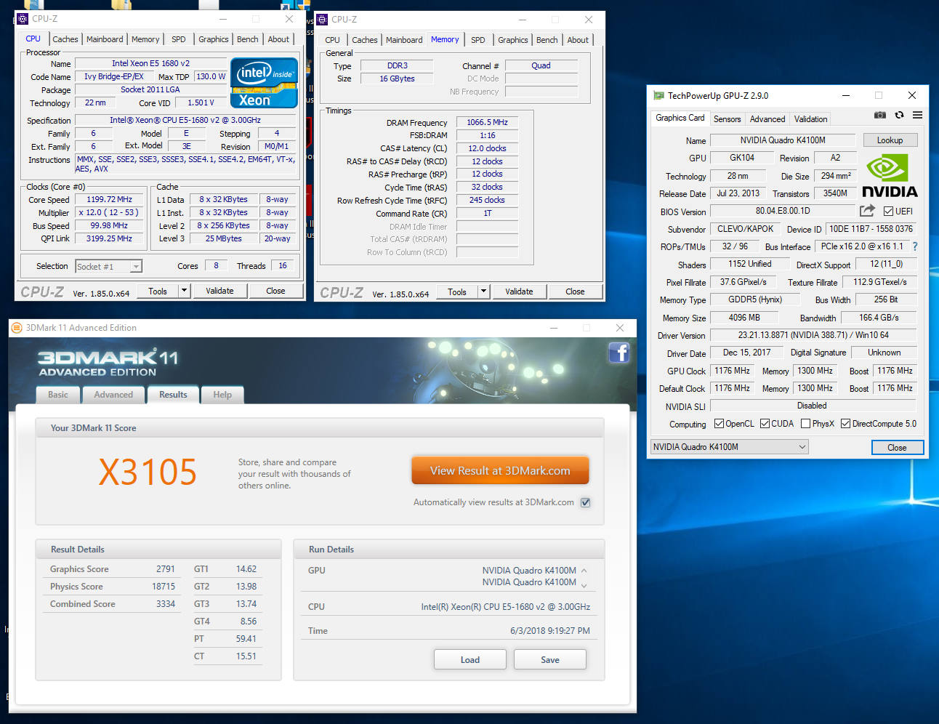The width and height of the screenshot is (939, 724).
Task: Click the Facebook icon in 3DMark 11
Action: (618, 353)
